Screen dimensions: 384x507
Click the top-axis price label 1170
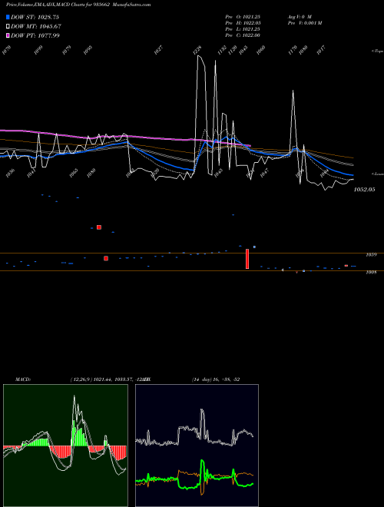pos(292,50)
